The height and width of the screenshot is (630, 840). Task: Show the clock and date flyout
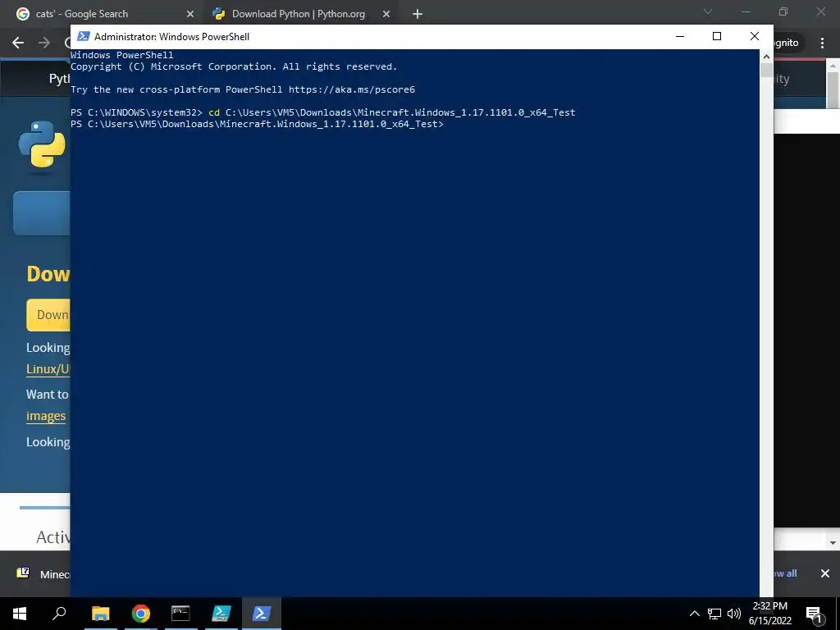click(769, 614)
